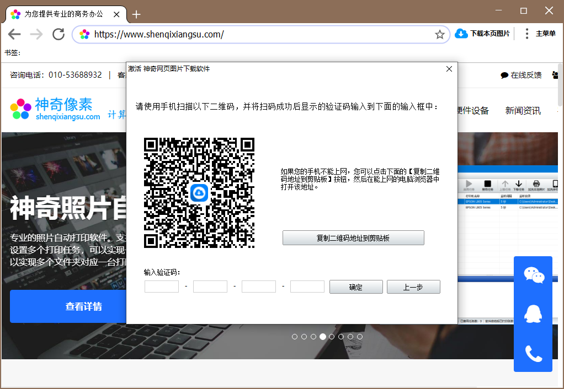
Task: Click the browser forward arrow
Action: coord(36,35)
